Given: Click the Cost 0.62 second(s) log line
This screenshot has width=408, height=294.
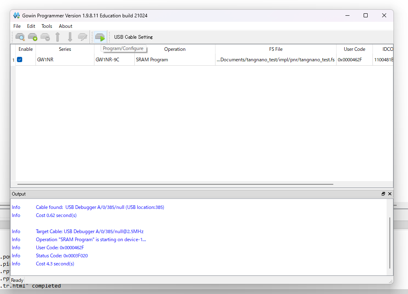Looking at the screenshot, I should pyautogui.click(x=56, y=215).
